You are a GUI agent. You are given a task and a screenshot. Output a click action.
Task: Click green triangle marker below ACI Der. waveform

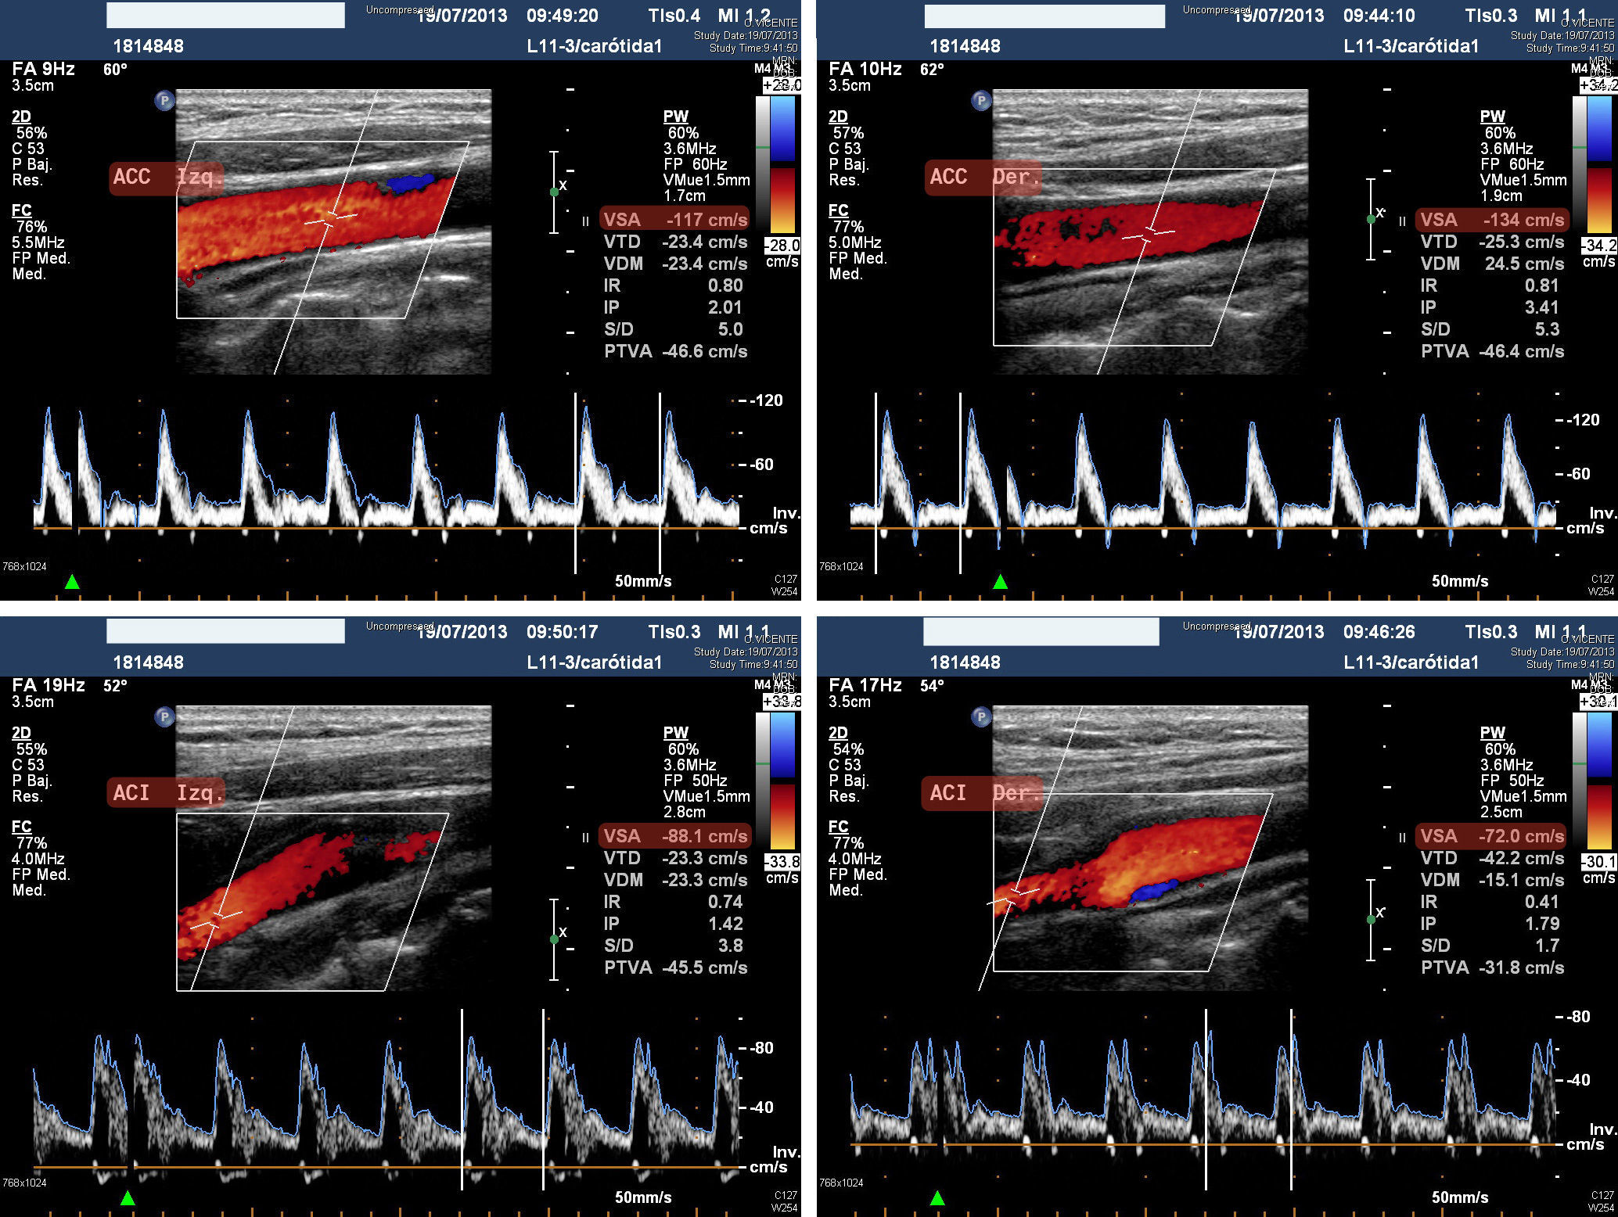tap(937, 1197)
